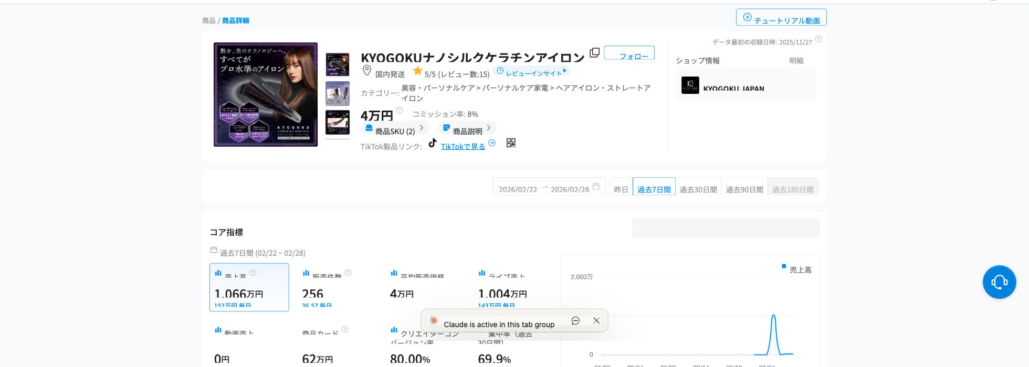The width and height of the screenshot is (1029, 367).
Task: Select the 過去30日間 tab
Action: click(698, 187)
